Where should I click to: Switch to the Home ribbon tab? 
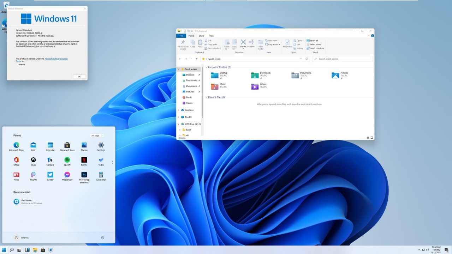click(x=191, y=36)
